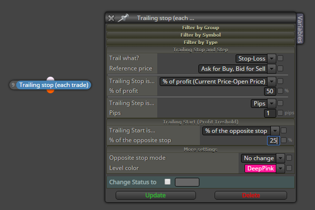Collapse the Trailing Start (Profit Treshold) section
Screen dimensions: 315x210
coord(200,122)
